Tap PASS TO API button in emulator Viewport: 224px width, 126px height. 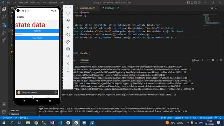tap(37, 38)
